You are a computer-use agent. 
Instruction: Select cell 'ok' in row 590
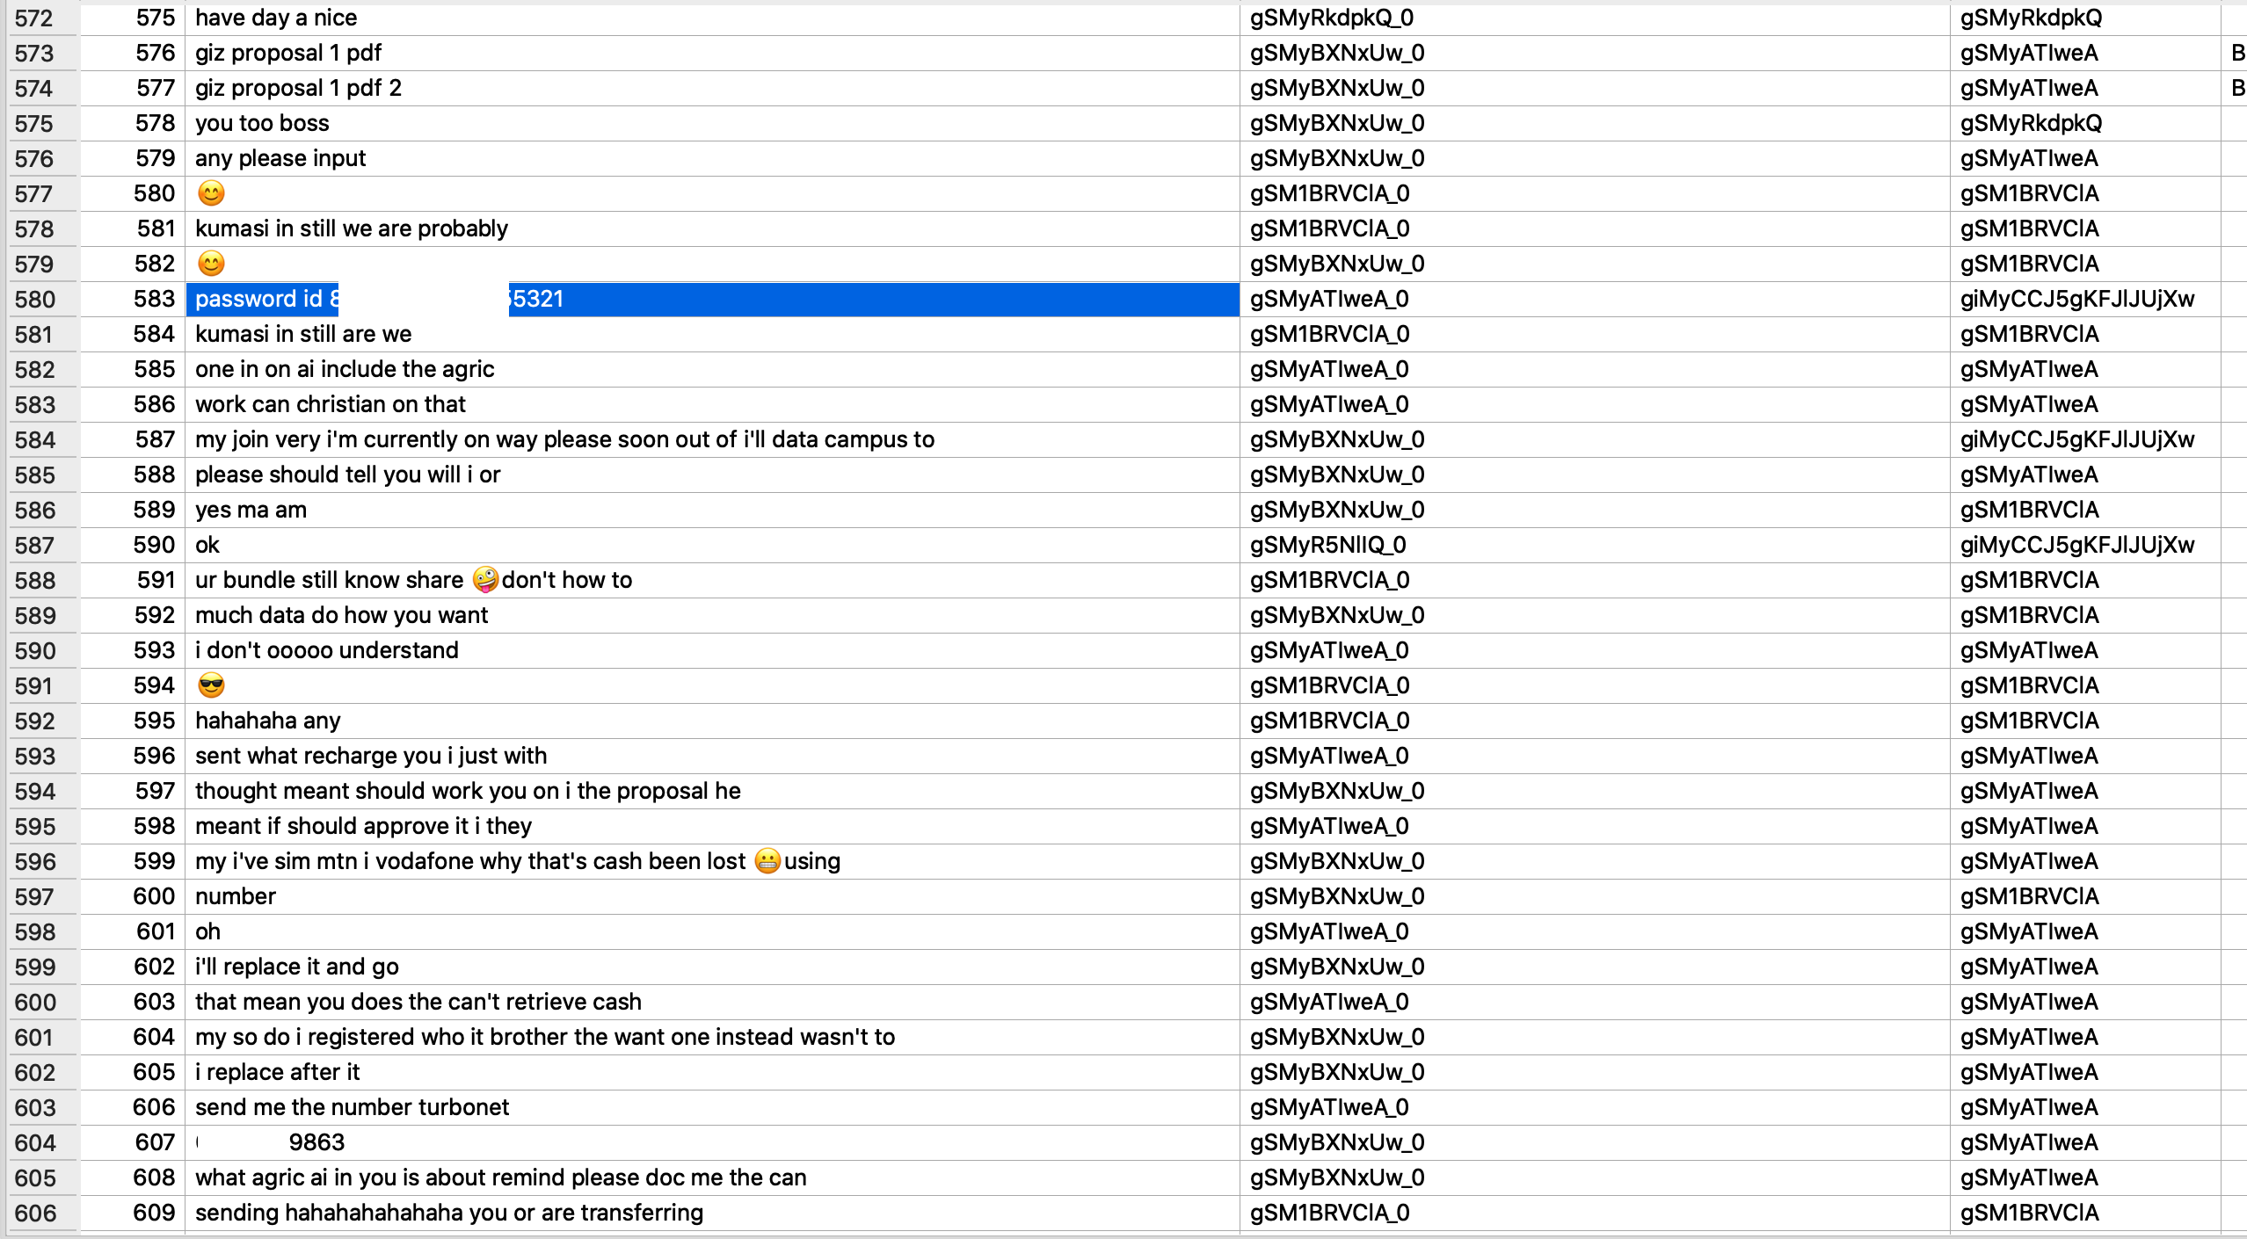[x=712, y=545]
